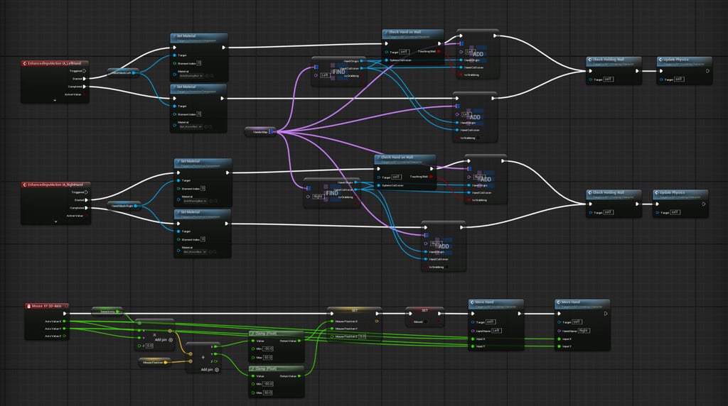Viewport: 728px width, 406px height.
Task: Click Check Holding Wall icon in the IA_LeftHand flow
Action: pos(589,60)
